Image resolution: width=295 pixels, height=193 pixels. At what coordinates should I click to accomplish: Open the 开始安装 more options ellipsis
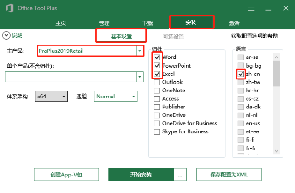[180, 175]
